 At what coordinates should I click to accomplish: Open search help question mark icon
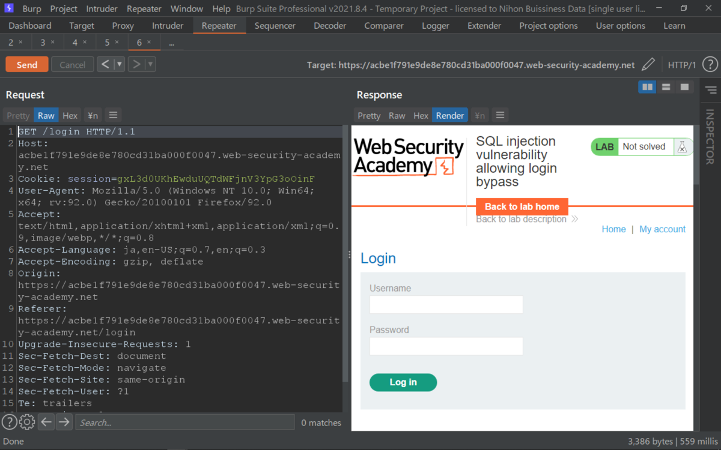point(9,422)
